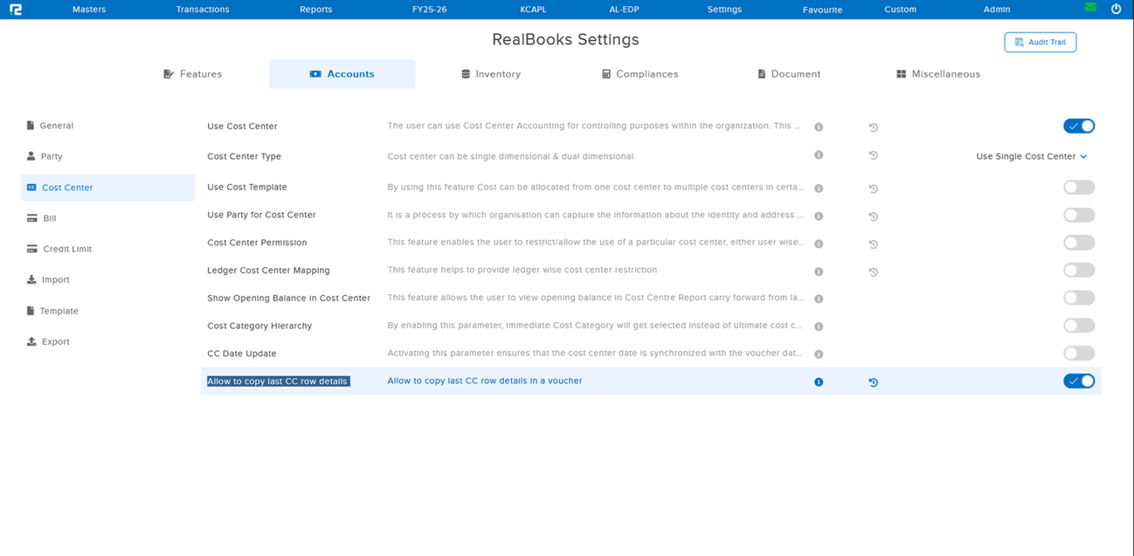Click info icon for Use Cost Template
This screenshot has height=556, width=1134.
point(819,188)
